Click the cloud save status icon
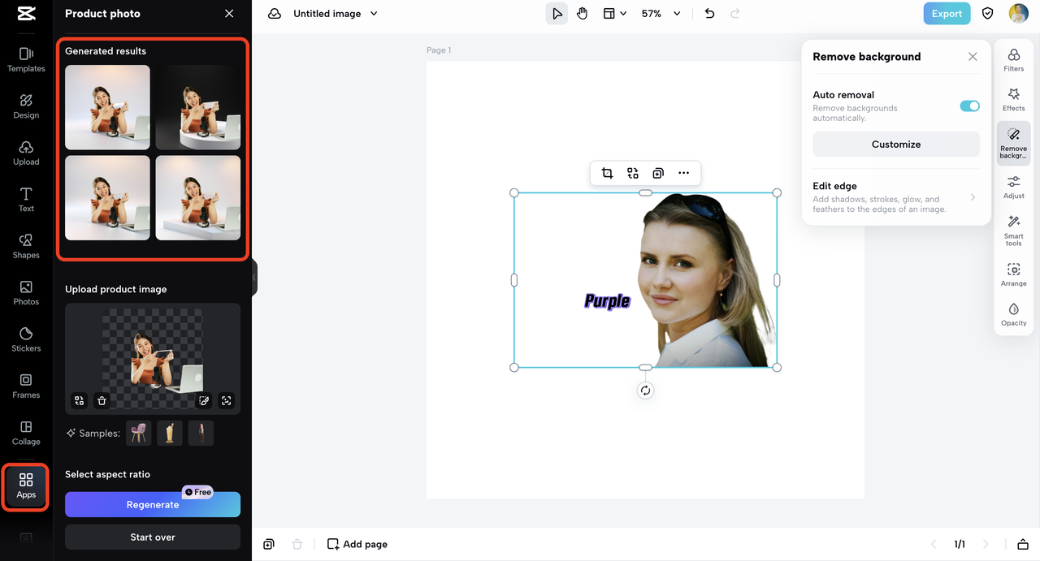1040x561 pixels. [275, 14]
